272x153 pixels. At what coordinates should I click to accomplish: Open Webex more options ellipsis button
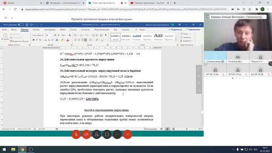(x=117, y=134)
